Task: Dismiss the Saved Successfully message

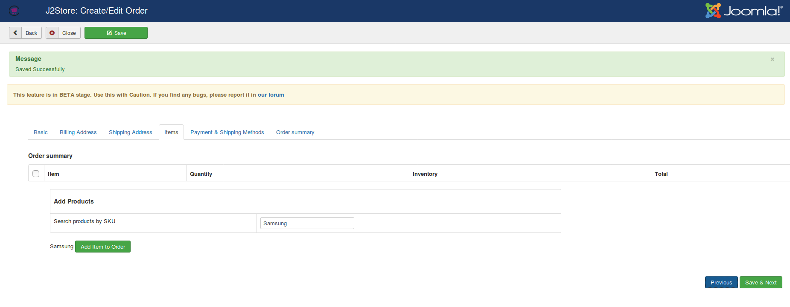Action: (x=772, y=60)
